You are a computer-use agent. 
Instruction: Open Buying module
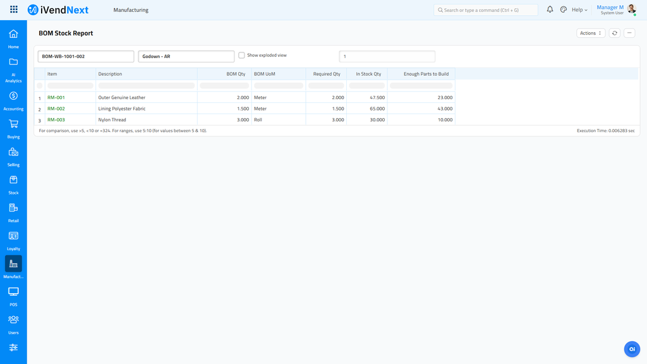13,129
